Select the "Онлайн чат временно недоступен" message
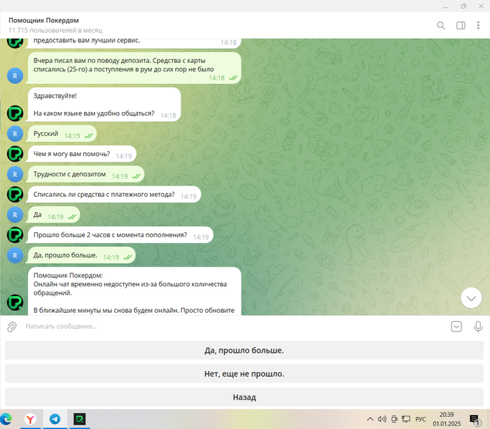 point(134,291)
